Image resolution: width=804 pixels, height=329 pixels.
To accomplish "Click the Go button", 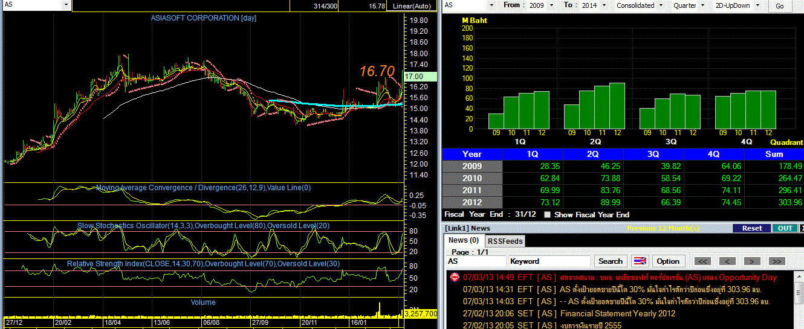I will tap(780, 5).
